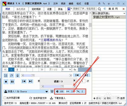The image size is (127, 106).
Task: Click 生成声音文件 to generate audio file
Action: [x=38, y=98]
